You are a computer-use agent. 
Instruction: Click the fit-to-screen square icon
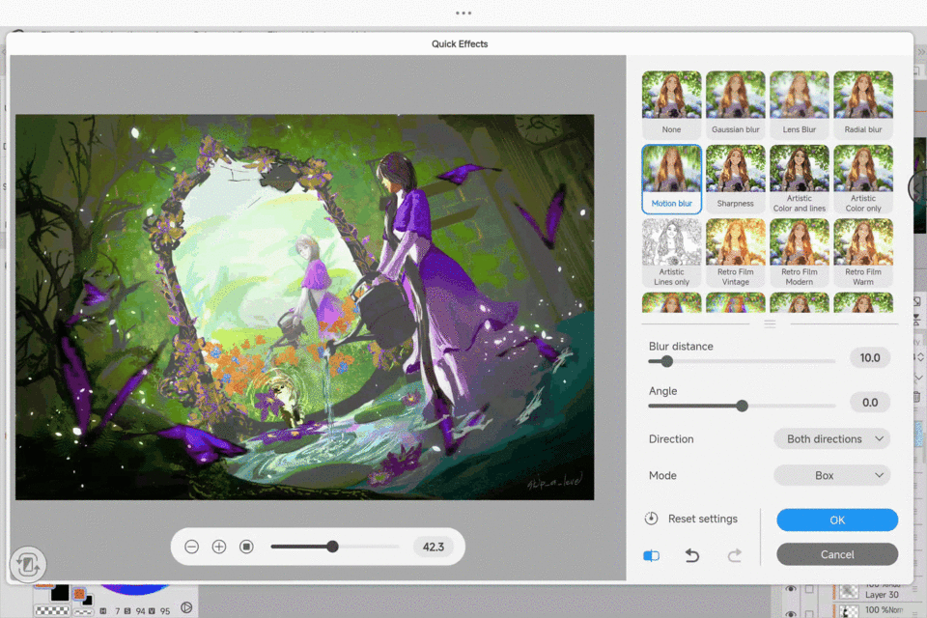[x=246, y=547]
